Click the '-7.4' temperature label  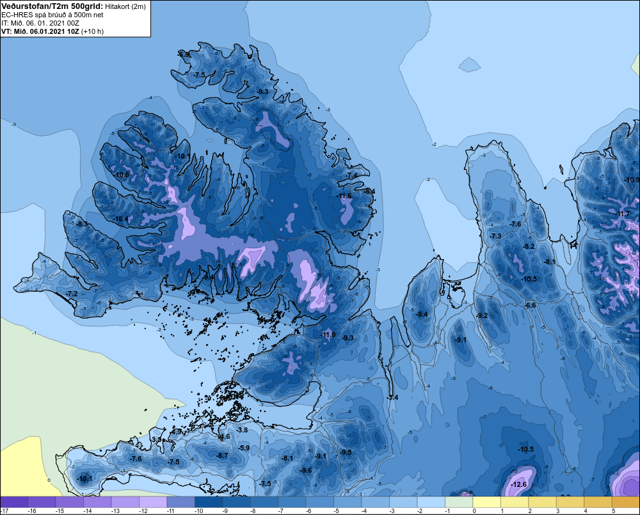click(x=352, y=175)
